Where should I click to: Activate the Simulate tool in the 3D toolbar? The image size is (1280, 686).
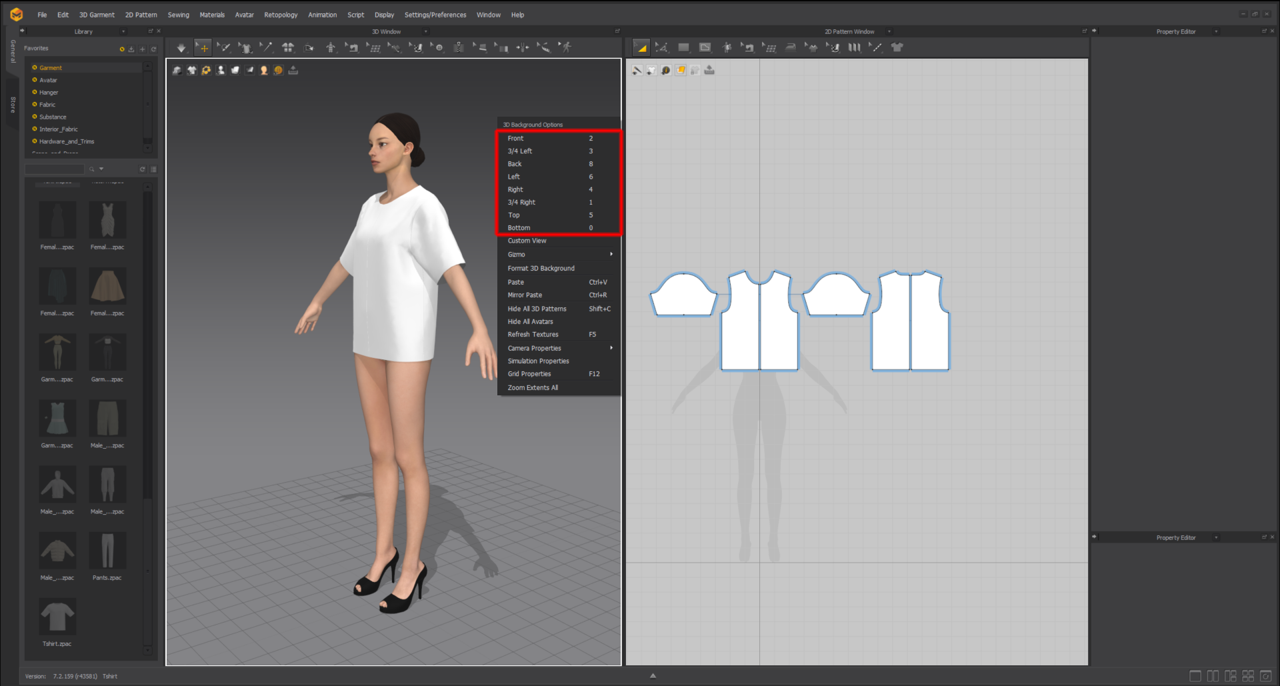pos(181,47)
